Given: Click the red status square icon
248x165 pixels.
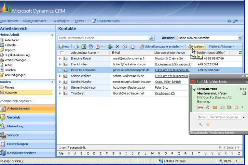Looking at the screenshot, I should pyautogui.click(x=192, y=82).
